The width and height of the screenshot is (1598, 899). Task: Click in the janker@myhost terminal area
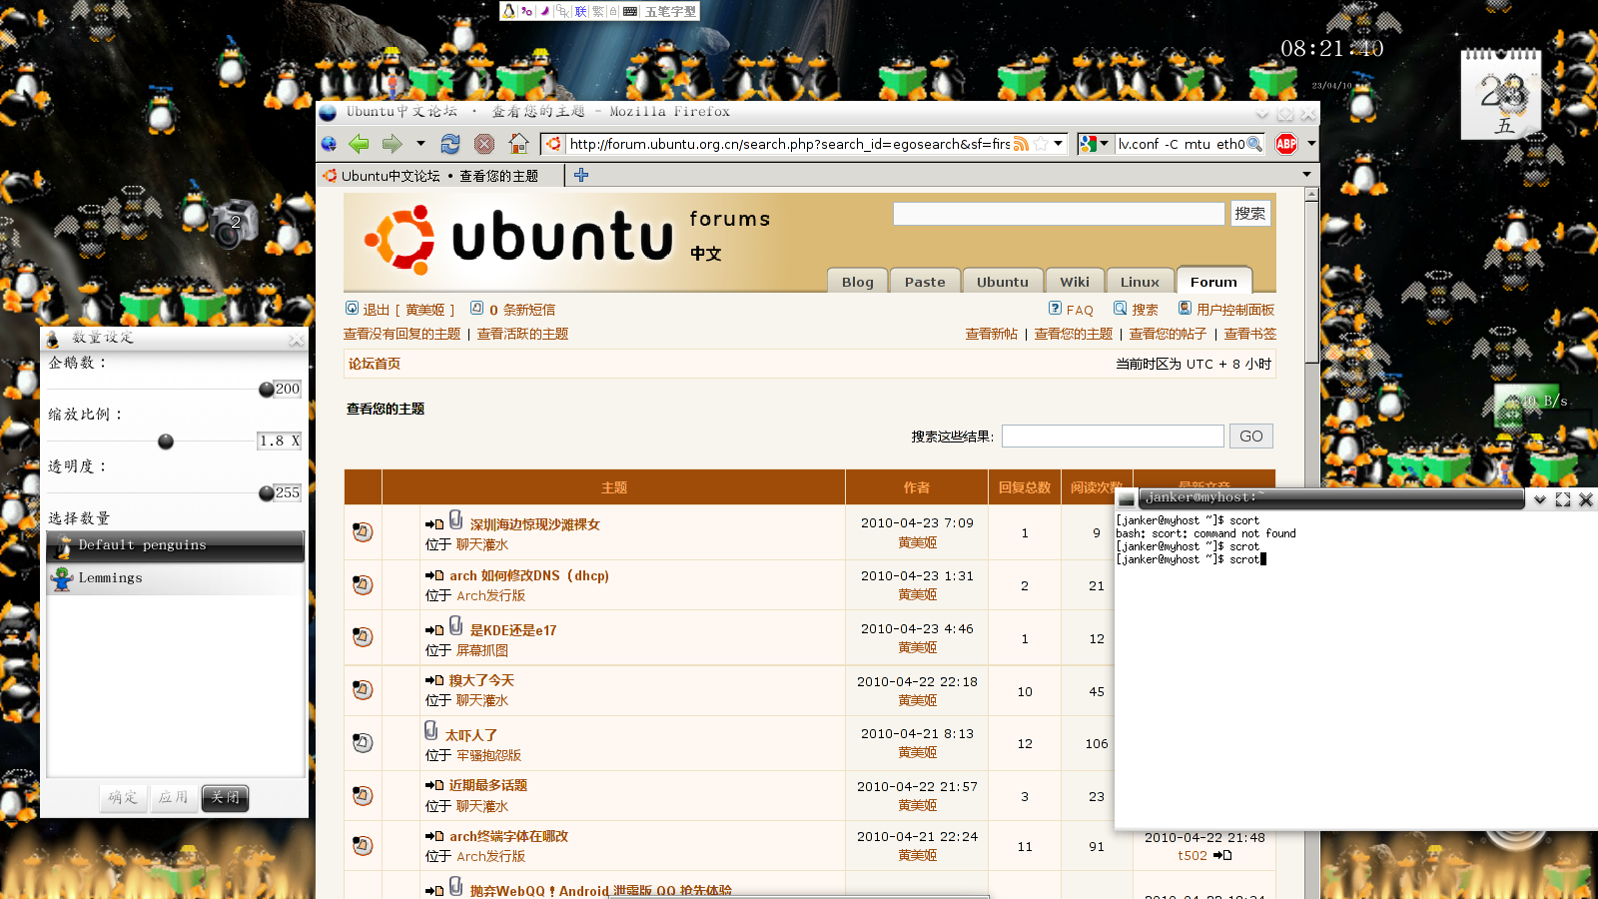(1355, 669)
